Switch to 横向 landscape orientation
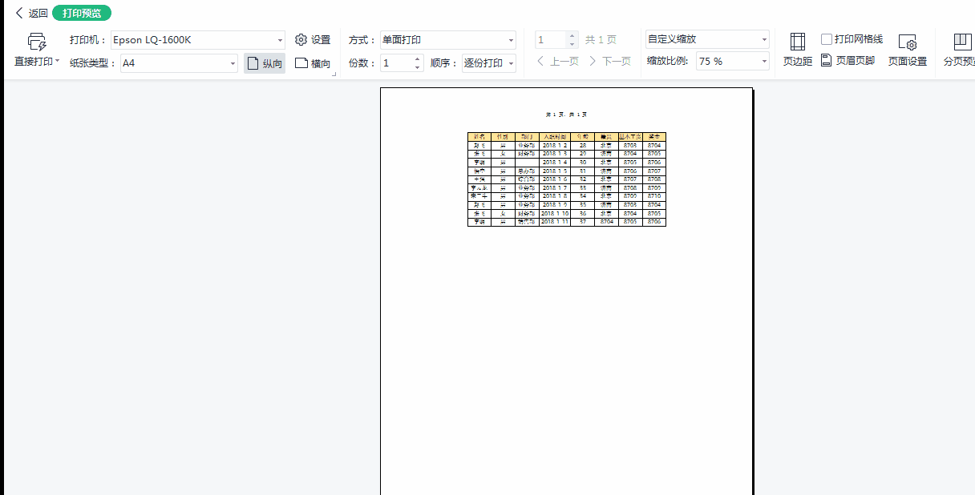Image resolution: width=975 pixels, height=495 pixels. pyautogui.click(x=312, y=62)
